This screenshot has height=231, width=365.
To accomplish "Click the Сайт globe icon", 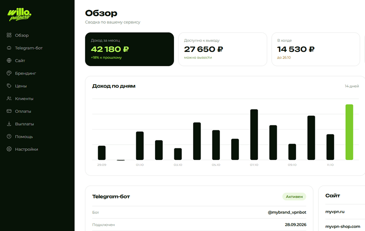I will point(9,61).
